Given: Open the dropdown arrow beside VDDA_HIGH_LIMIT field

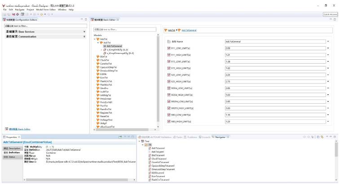Looking at the screenshot, I should pos(328,95).
